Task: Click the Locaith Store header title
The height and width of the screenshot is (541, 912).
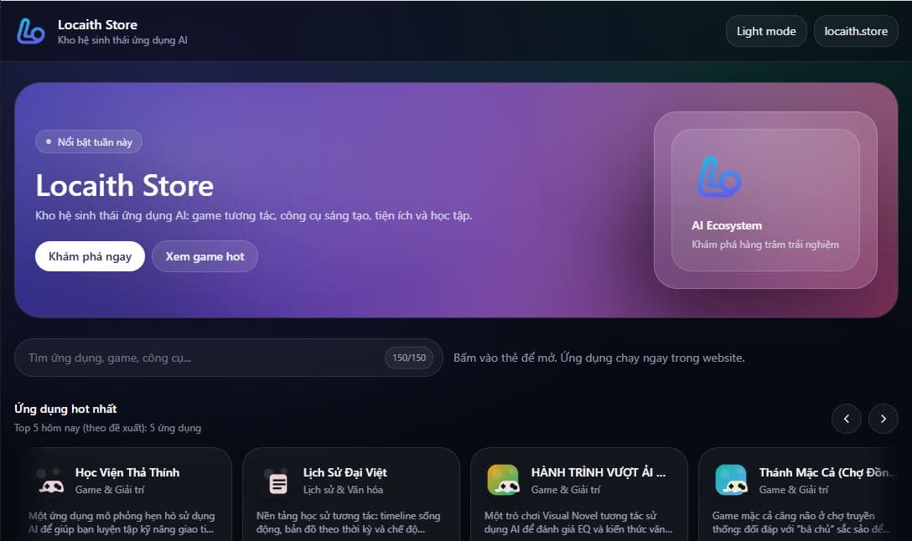Action: (97, 24)
